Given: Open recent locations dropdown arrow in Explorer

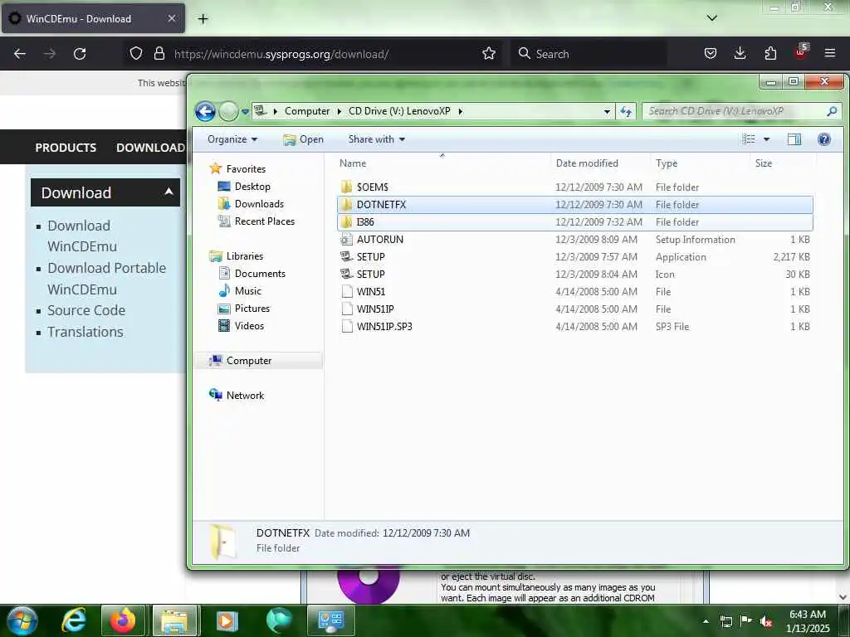Looking at the screenshot, I should tap(245, 112).
